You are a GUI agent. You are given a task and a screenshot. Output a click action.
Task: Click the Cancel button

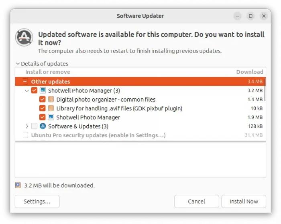(x=197, y=202)
